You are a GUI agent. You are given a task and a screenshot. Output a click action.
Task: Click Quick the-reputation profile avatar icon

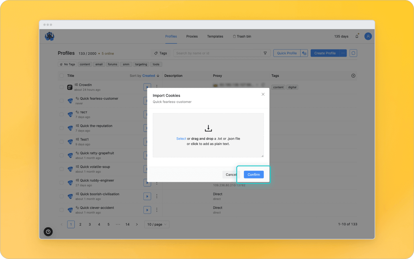point(70,128)
